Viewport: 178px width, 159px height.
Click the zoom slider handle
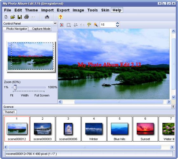pos(15,87)
